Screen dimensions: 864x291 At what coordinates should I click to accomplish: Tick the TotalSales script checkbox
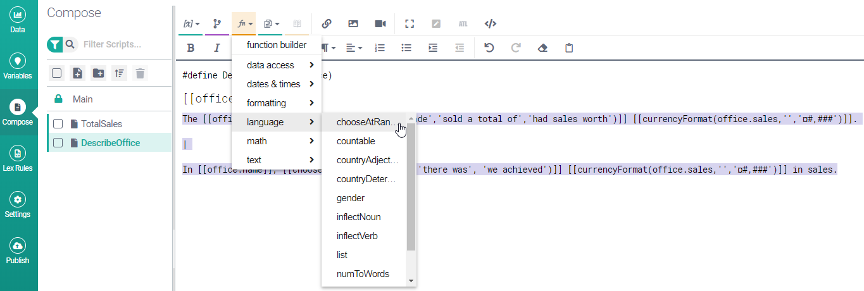point(58,124)
